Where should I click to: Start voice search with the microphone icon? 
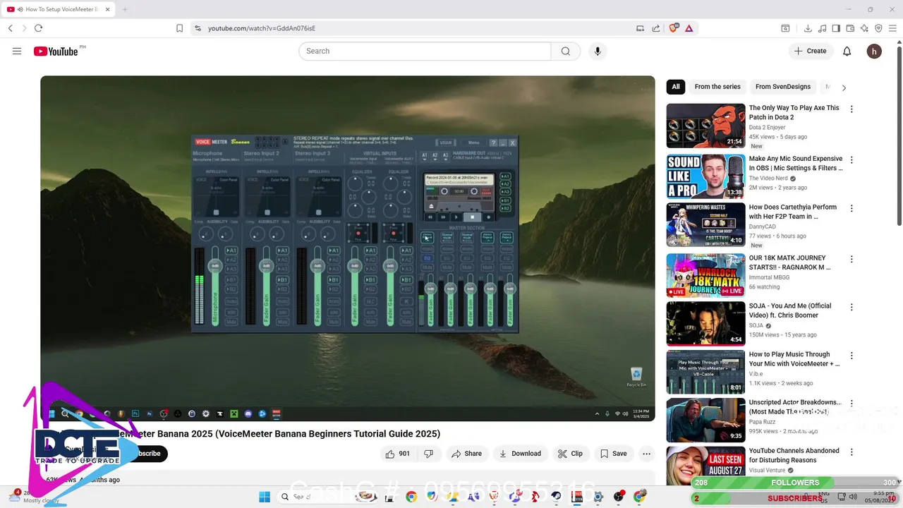coord(598,51)
